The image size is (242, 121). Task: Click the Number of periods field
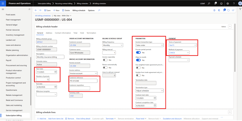[x=43, y=79]
